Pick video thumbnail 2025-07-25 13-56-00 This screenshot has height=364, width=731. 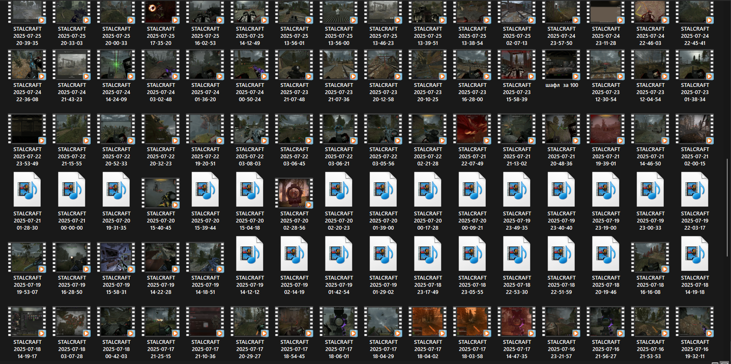[x=339, y=12]
